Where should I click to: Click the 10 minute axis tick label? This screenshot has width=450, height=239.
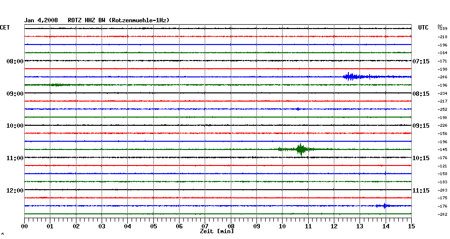283,226
